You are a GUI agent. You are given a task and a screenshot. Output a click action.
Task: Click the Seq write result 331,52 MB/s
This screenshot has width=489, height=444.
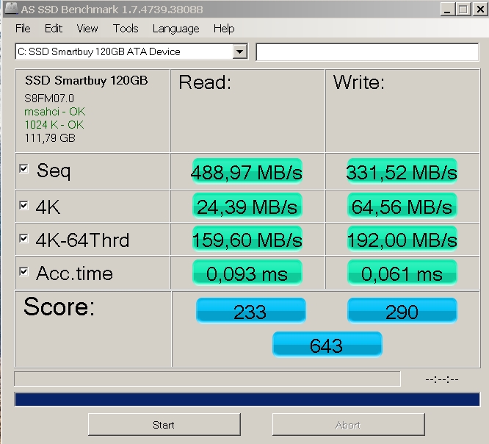pos(402,171)
